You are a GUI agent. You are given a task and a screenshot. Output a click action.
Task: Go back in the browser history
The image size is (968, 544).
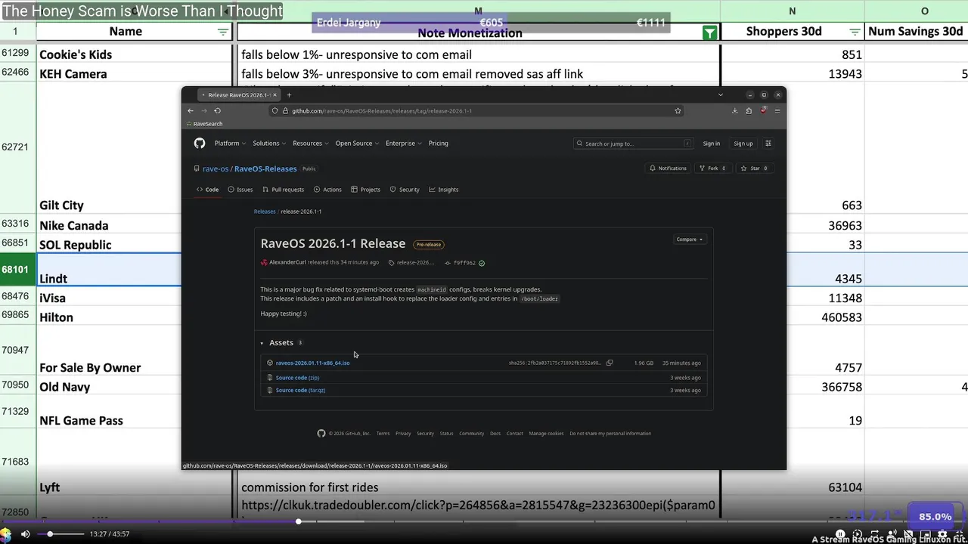(191, 110)
